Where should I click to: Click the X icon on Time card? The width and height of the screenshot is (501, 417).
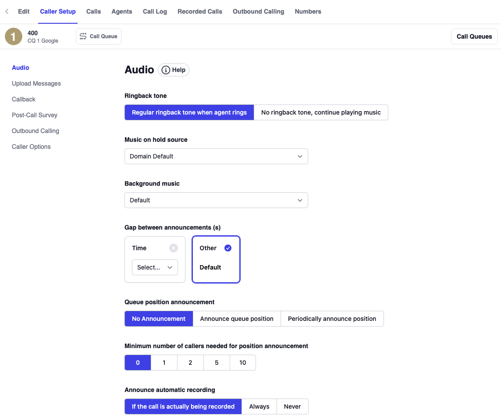(174, 248)
